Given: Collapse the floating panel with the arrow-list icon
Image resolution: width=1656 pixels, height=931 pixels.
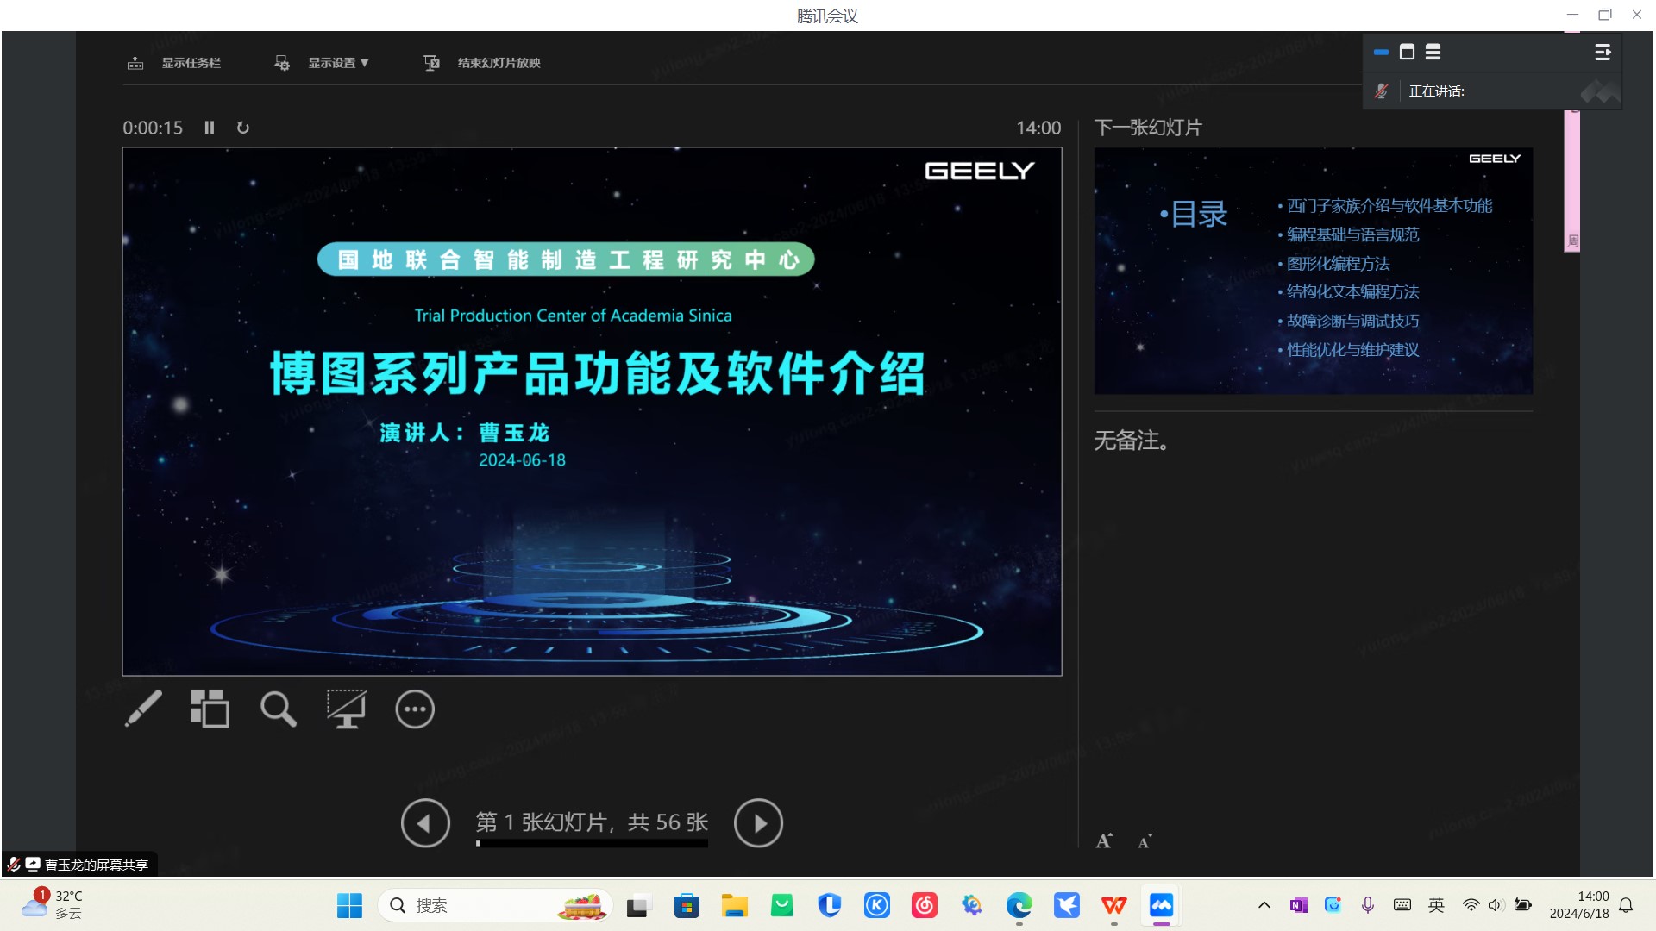Looking at the screenshot, I should pyautogui.click(x=1603, y=53).
